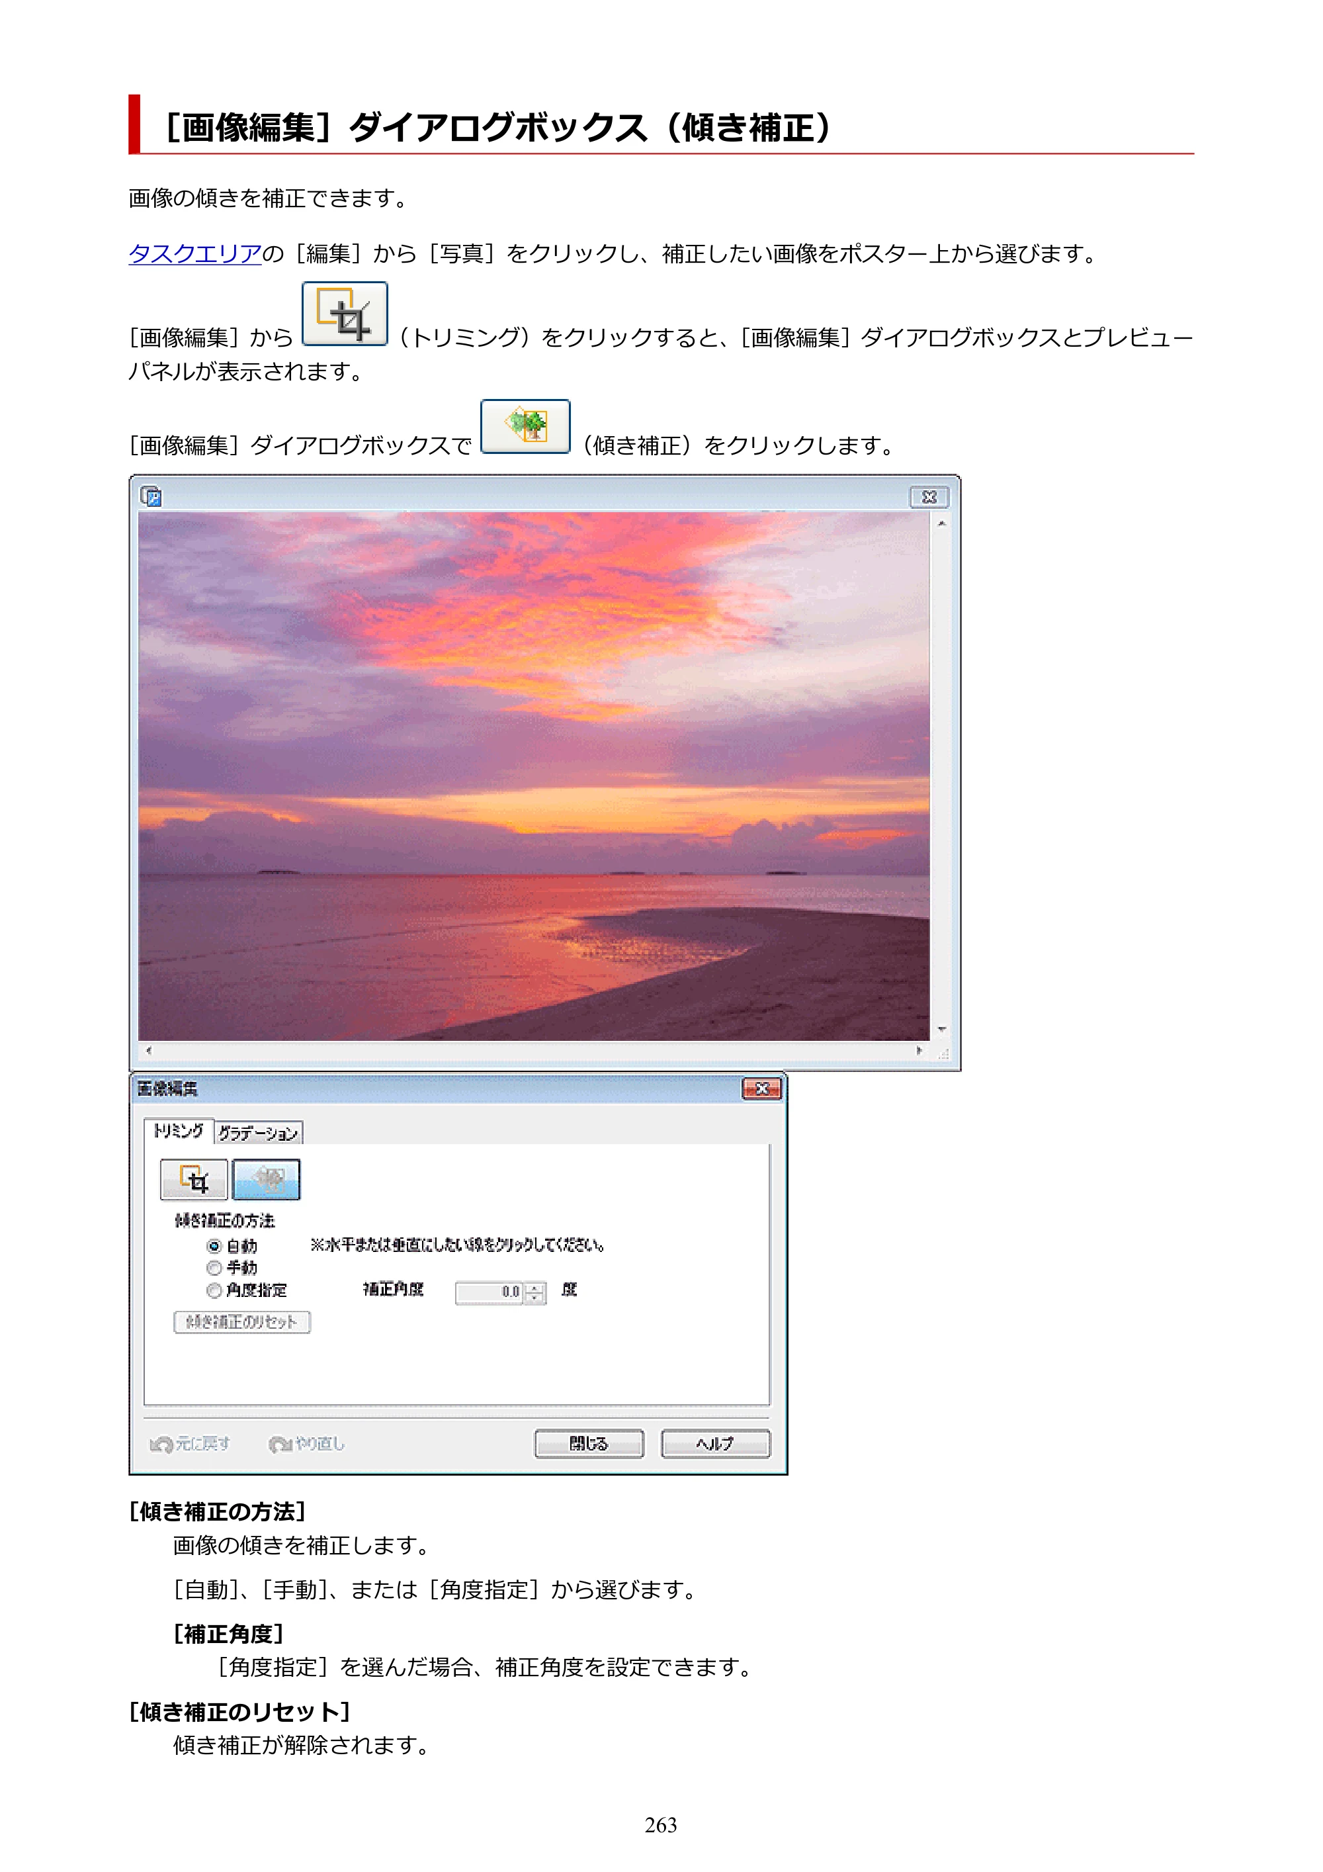The height and width of the screenshot is (1872, 1323).
Task: Increase the 補正角度 spinner value
Action: [x=534, y=1288]
